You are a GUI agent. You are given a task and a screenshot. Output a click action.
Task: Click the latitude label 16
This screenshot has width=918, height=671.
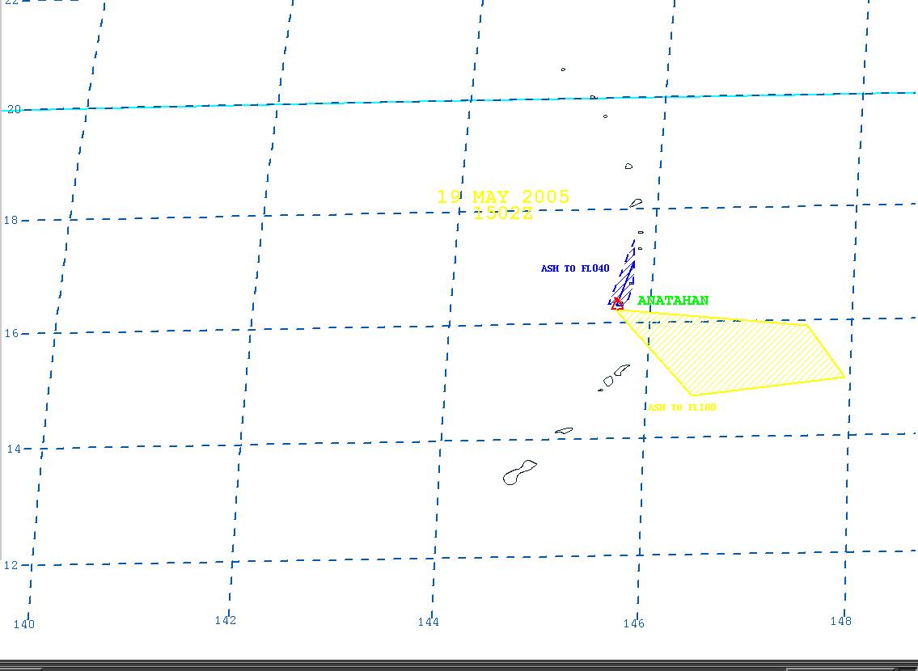(x=11, y=333)
